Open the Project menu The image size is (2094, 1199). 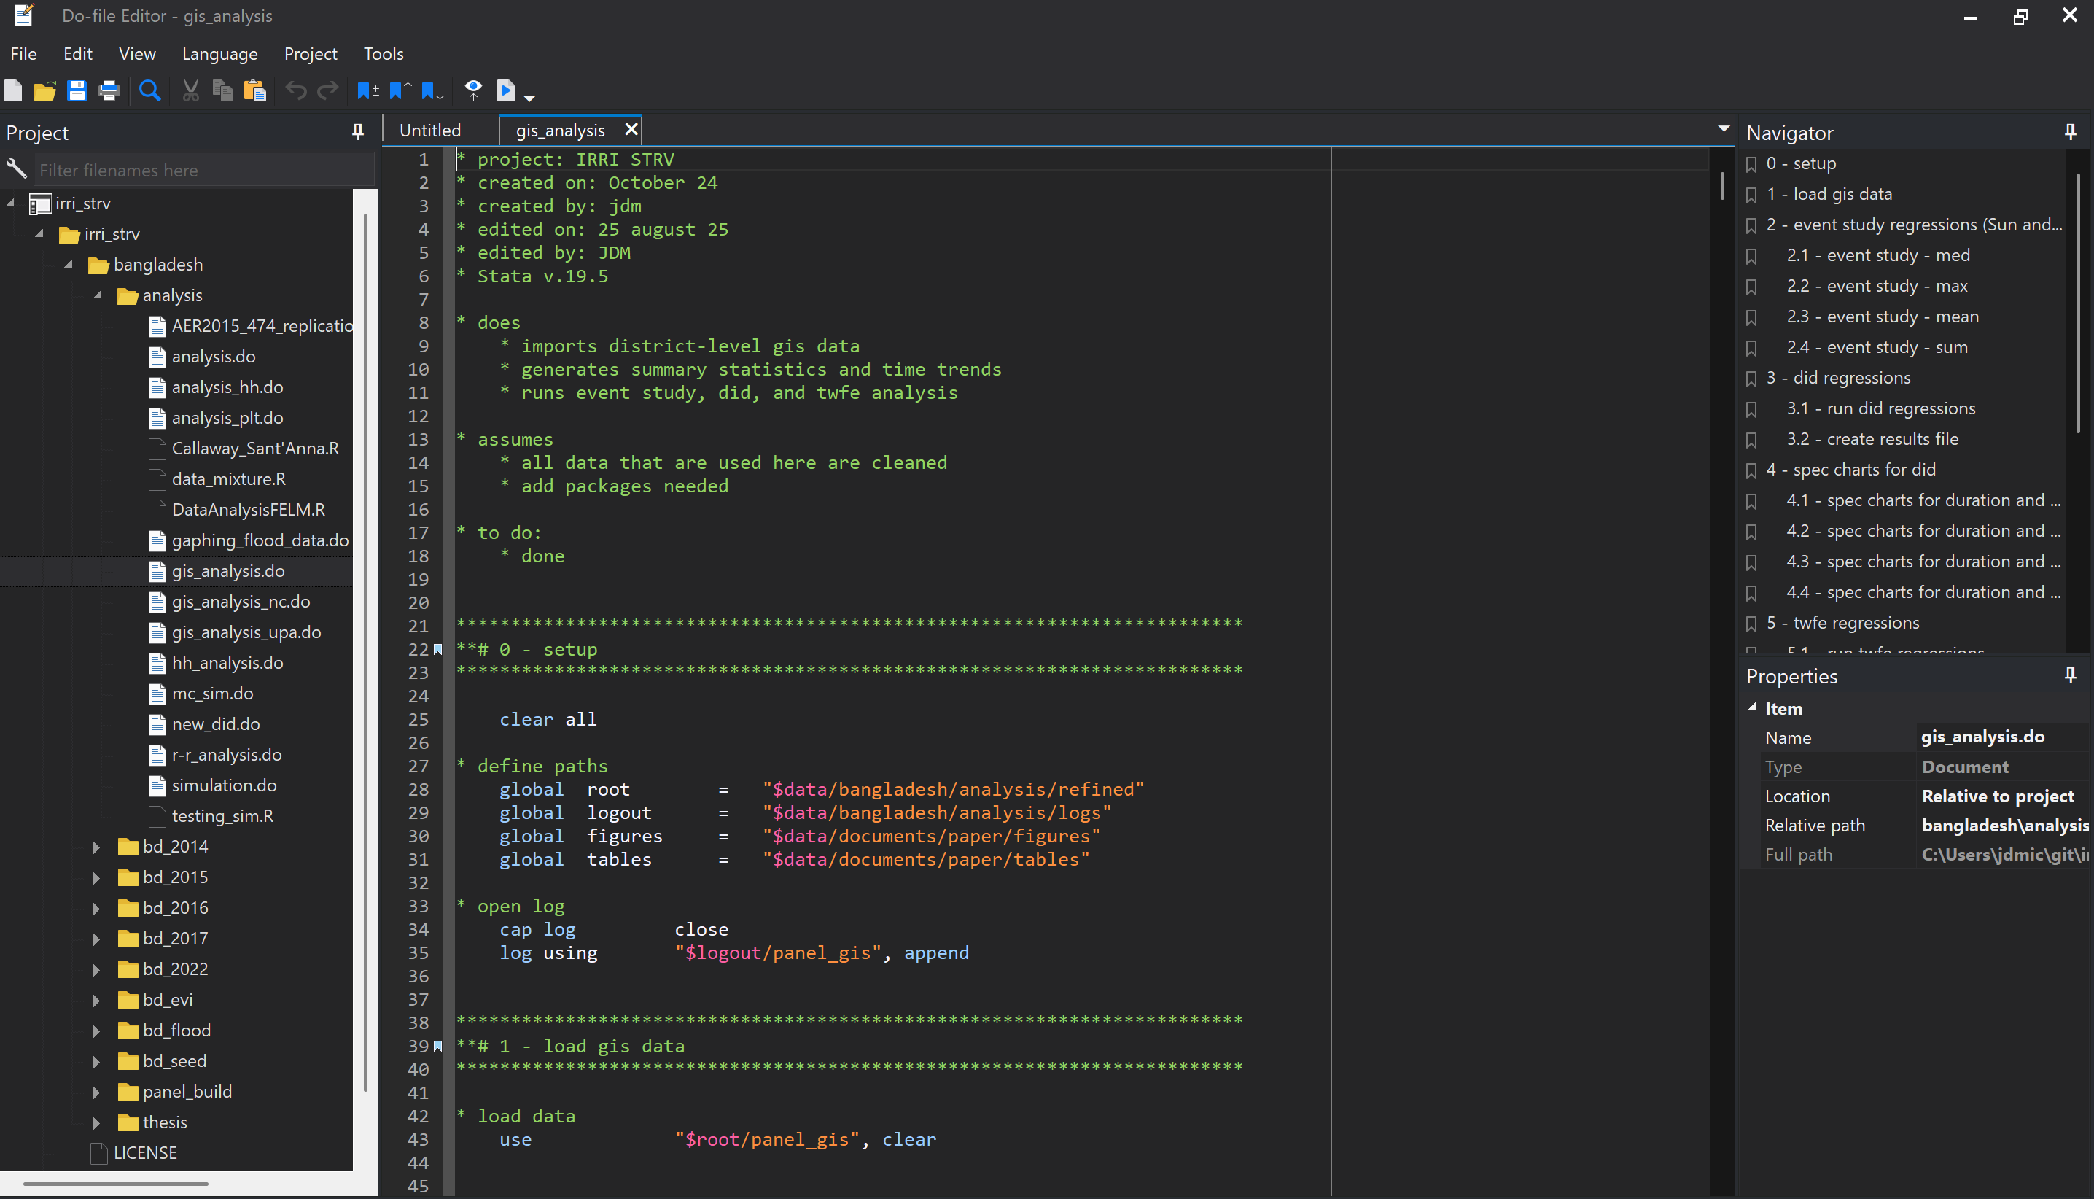[311, 53]
